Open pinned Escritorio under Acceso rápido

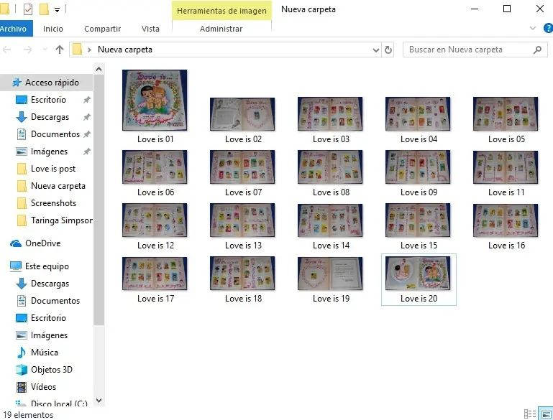tap(48, 100)
